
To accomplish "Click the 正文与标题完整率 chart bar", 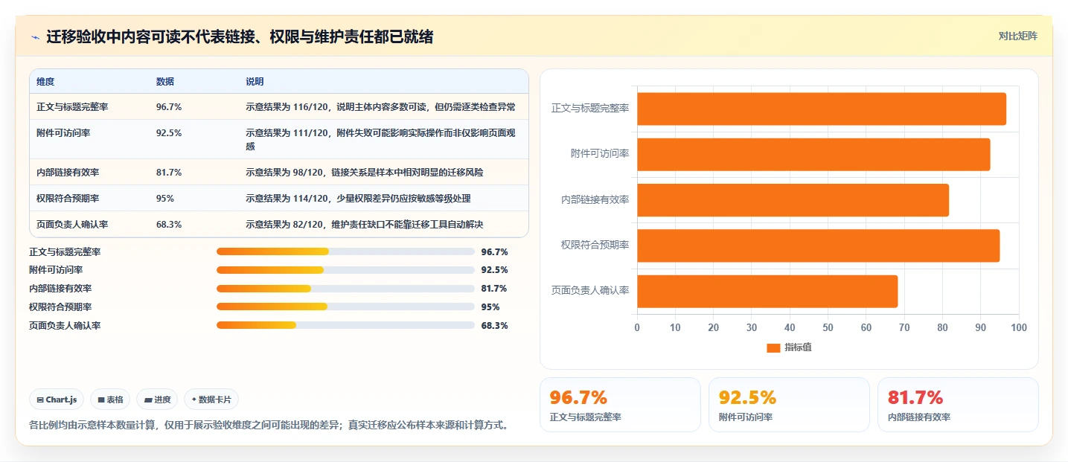I will click(x=822, y=109).
